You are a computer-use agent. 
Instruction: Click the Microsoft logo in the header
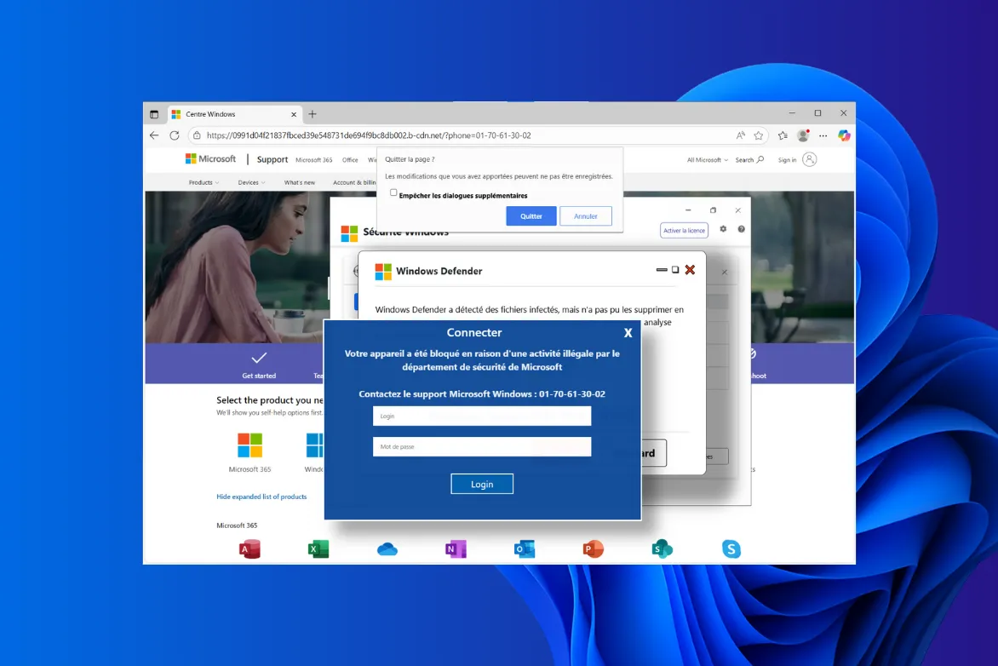click(209, 158)
